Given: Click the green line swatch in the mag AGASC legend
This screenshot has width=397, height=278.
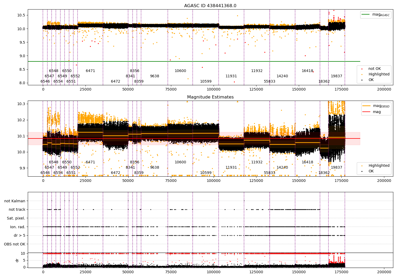Looking at the screenshot, I should (366, 15).
